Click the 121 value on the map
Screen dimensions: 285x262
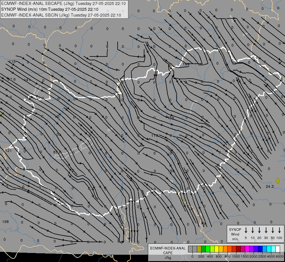8,151
